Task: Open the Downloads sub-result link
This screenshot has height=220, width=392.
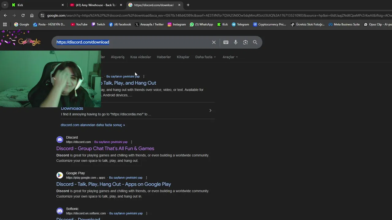Action: click(x=72, y=108)
